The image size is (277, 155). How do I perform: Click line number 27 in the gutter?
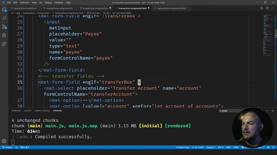coord(20,34)
